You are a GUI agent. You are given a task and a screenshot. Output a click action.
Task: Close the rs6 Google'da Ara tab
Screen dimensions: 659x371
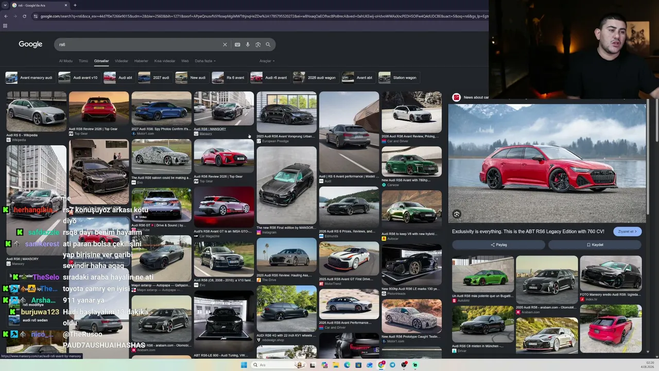[x=66, y=5]
